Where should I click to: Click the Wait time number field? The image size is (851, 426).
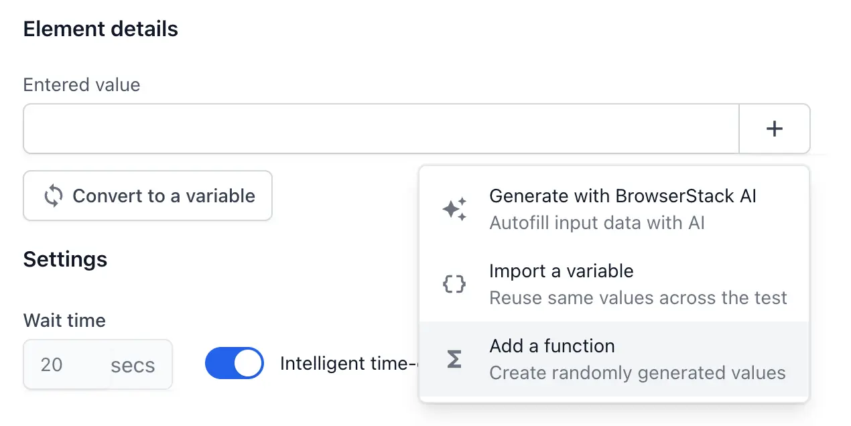pyautogui.click(x=60, y=365)
